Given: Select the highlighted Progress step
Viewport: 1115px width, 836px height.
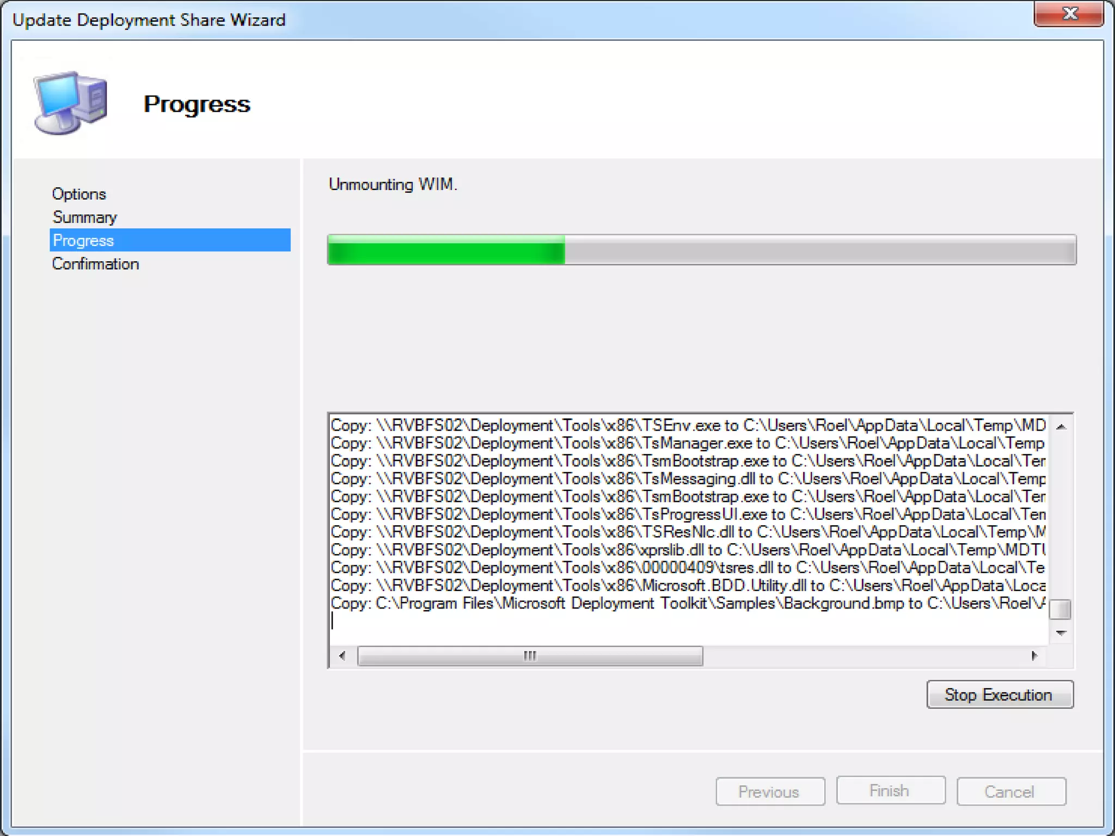Looking at the screenshot, I should coord(169,241).
